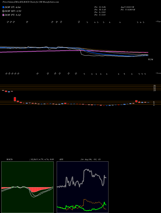Click the 'ADX' panel heading
Screen dimensions: 161x213
tap(62, 159)
